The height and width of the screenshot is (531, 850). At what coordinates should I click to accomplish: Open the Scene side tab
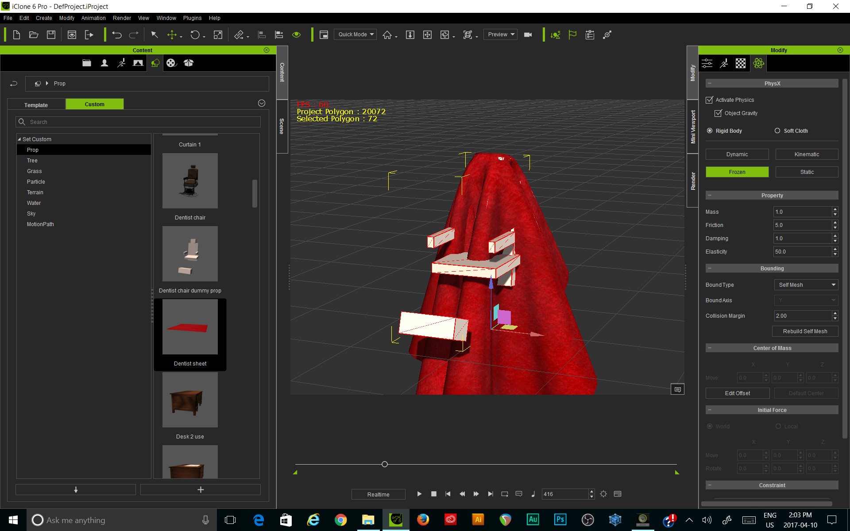[282, 127]
